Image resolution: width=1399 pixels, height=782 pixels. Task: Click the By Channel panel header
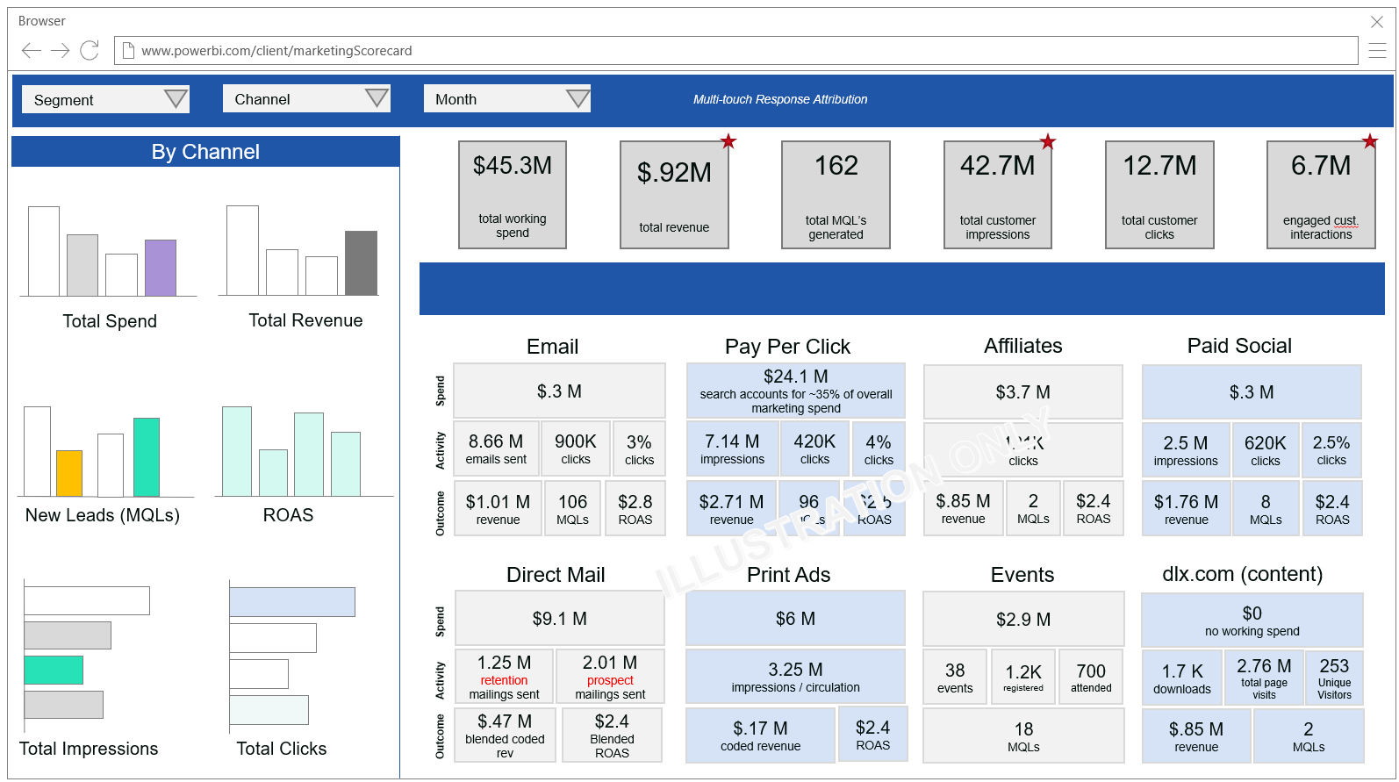[205, 152]
